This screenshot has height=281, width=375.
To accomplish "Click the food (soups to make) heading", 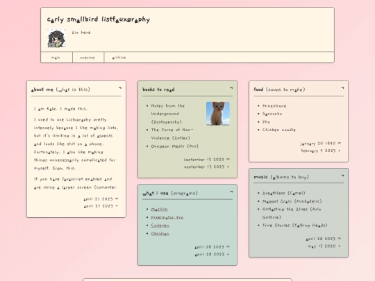I will point(279,90).
